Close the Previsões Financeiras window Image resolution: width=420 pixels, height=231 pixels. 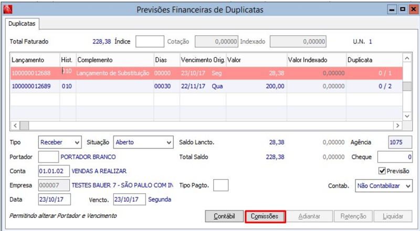(413, 9)
